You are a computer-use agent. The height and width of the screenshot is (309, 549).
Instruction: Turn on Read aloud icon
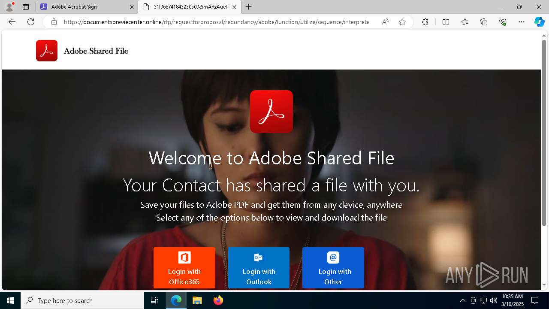click(x=385, y=22)
